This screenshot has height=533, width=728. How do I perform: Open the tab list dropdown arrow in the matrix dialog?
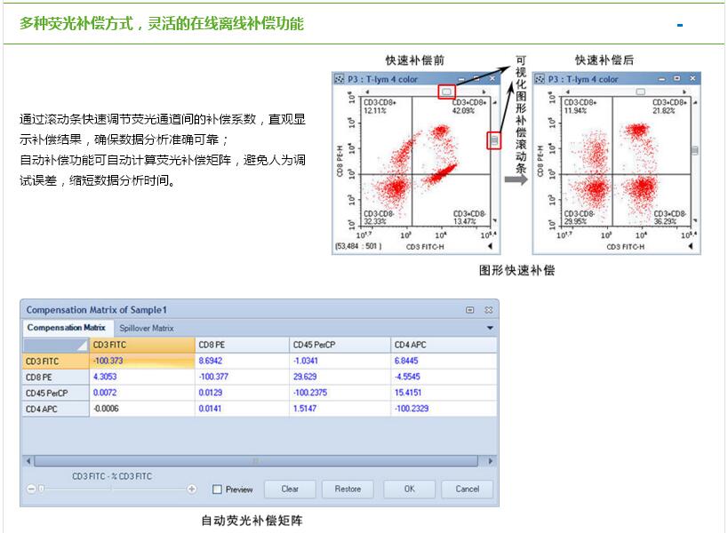coord(490,328)
